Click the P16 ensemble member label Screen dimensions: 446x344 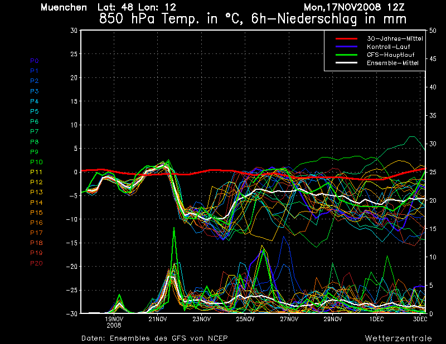pos(36,223)
